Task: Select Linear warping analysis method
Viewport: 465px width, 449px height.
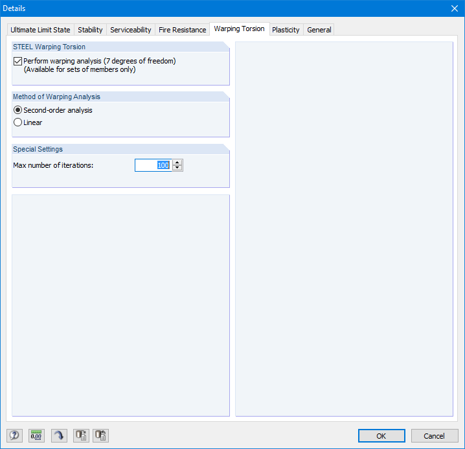Action: click(x=17, y=122)
